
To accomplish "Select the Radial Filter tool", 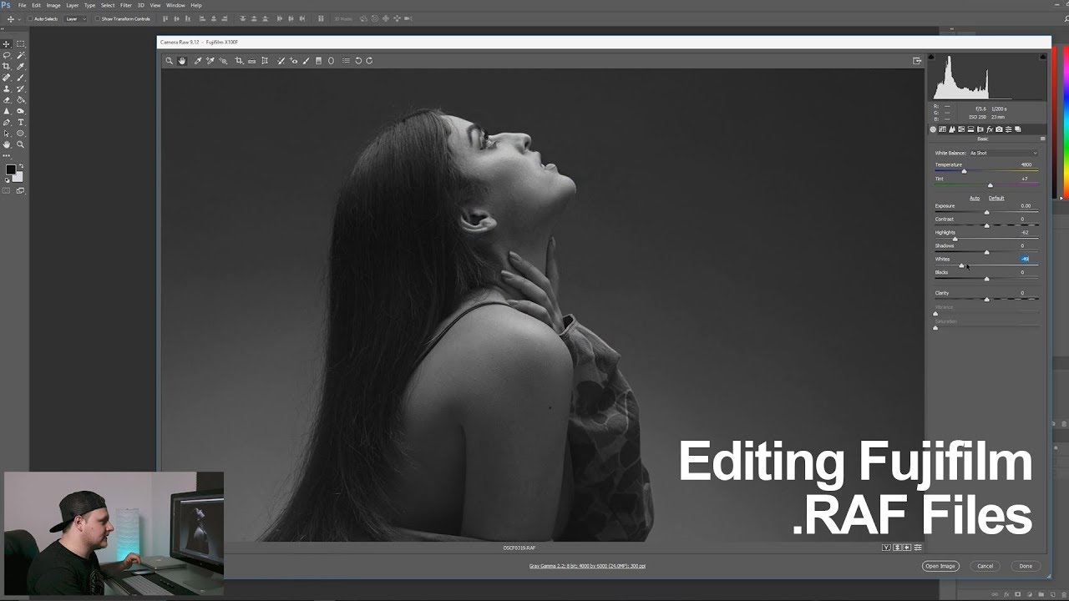I will tap(331, 61).
